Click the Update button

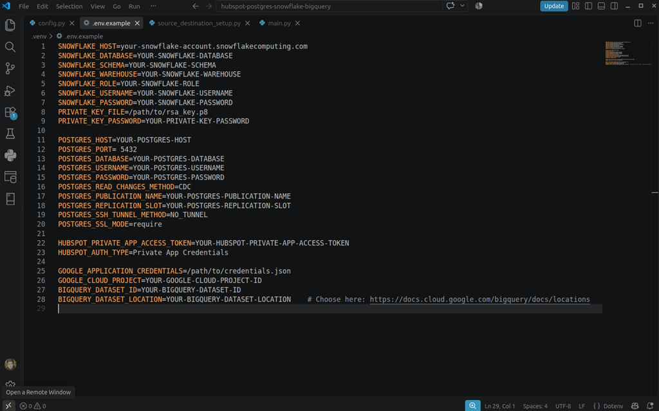pyautogui.click(x=553, y=6)
